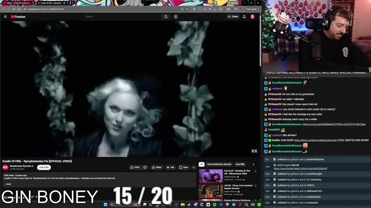Screen dimensions: 371x208
Task: Open Roadrunner Records channel name link
Action: (x=20, y=166)
